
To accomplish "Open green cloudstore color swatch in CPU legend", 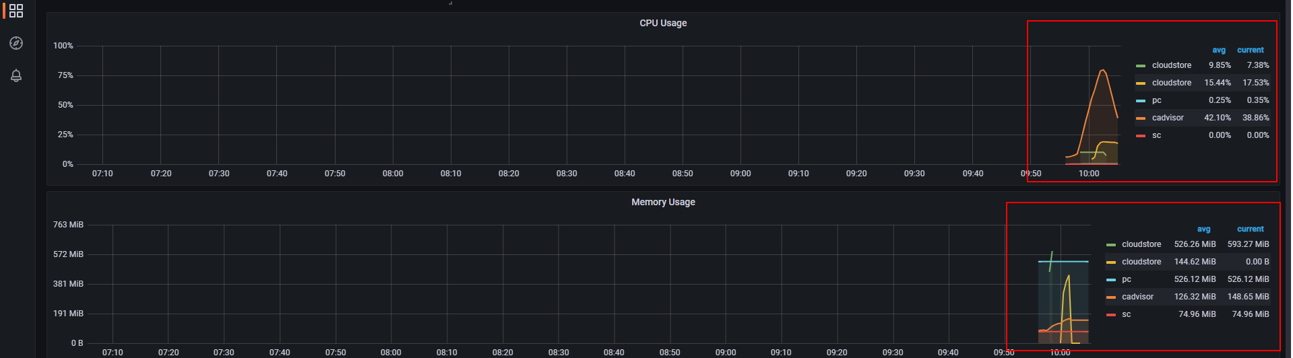I will click(1140, 66).
